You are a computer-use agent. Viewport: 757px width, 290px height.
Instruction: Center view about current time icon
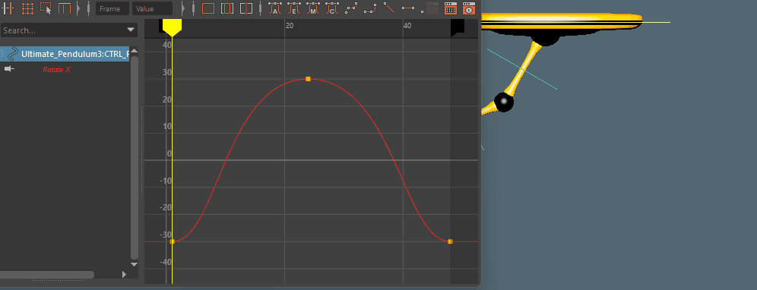click(x=246, y=8)
